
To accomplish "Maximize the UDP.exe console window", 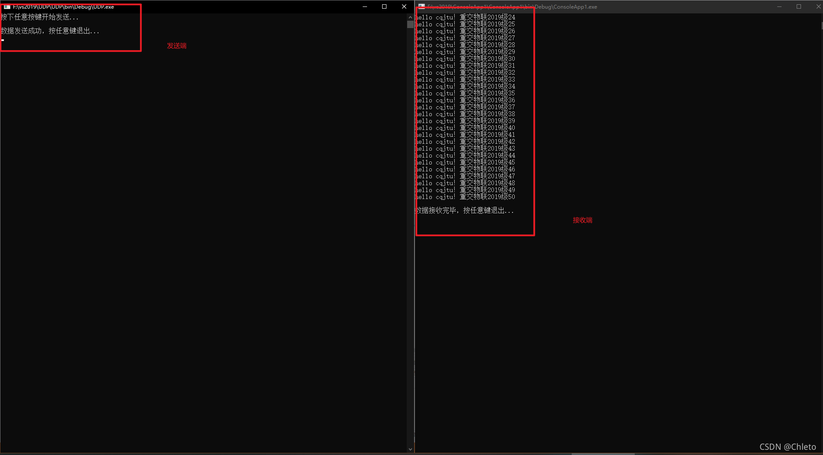I will pos(384,6).
